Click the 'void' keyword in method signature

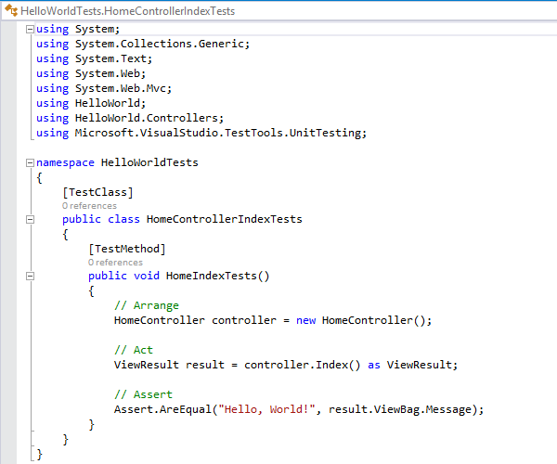click(147, 276)
